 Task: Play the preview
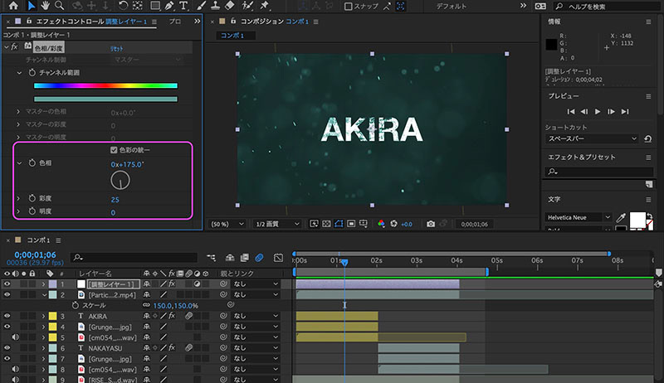(x=598, y=112)
